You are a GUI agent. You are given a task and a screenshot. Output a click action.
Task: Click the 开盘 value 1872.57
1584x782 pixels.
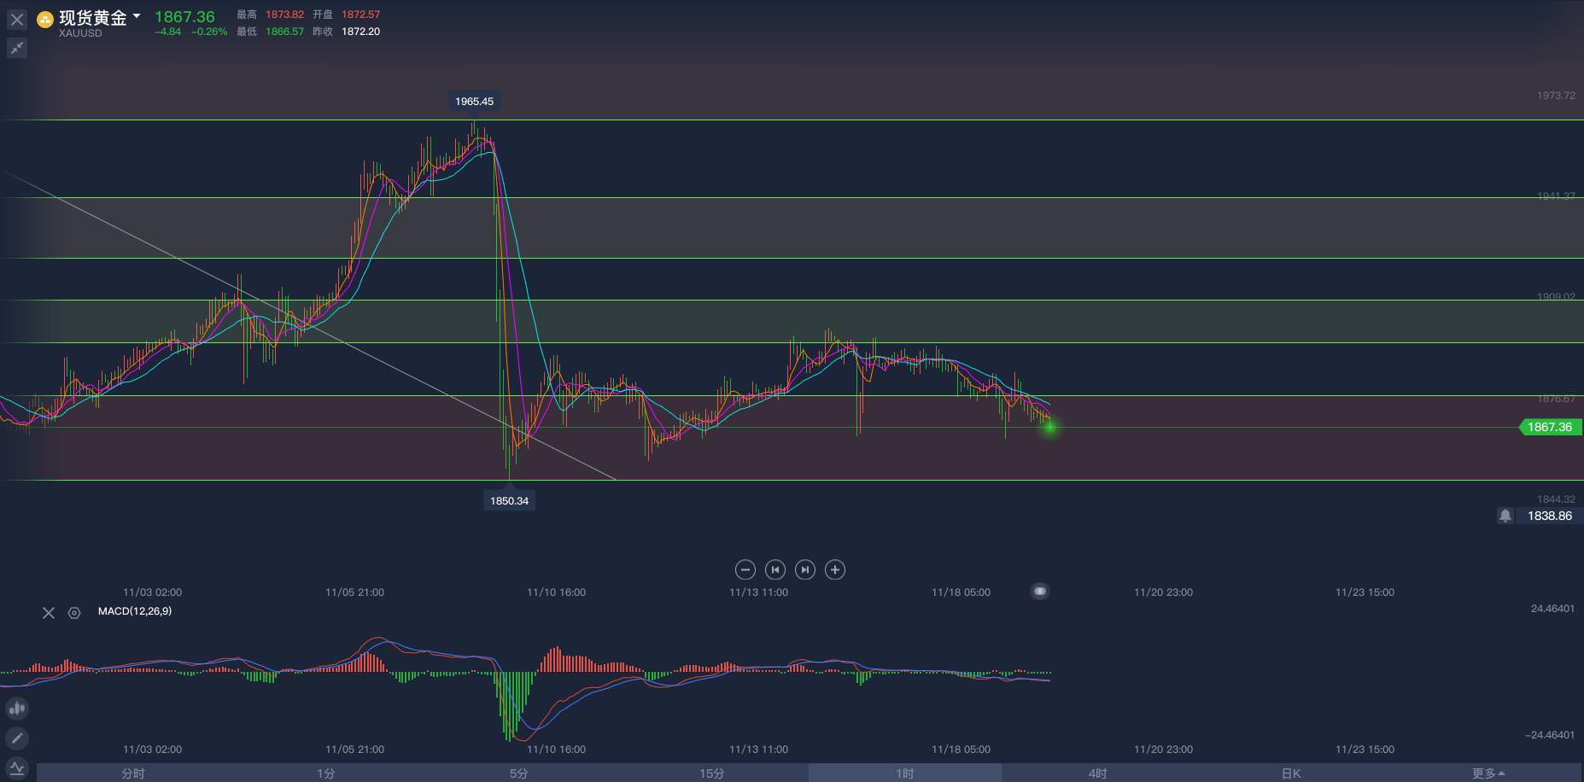(x=360, y=15)
